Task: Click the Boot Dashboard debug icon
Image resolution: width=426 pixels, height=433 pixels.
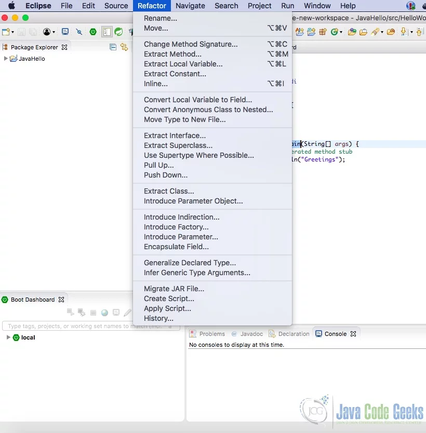Action: [x=82, y=313]
